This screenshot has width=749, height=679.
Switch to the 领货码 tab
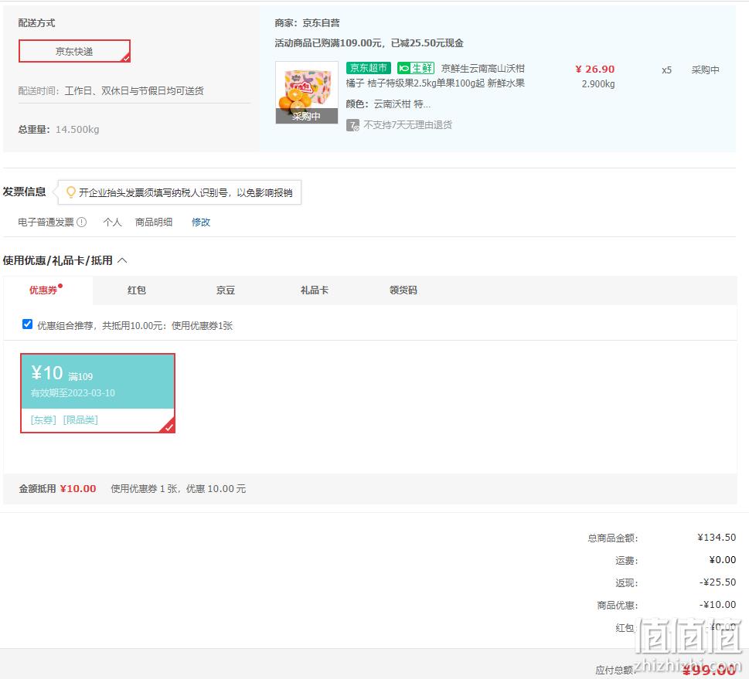pos(403,290)
